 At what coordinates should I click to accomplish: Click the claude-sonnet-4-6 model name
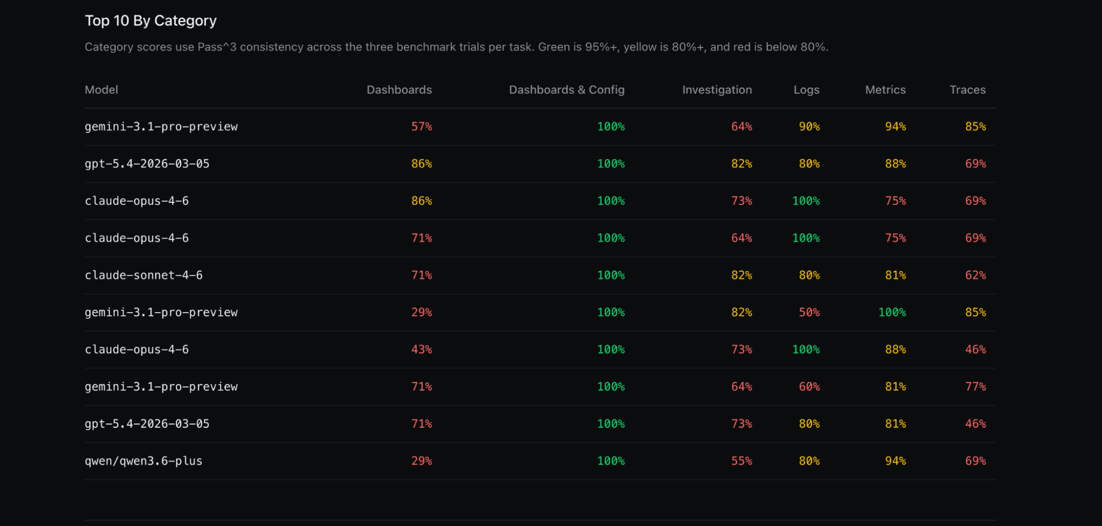[143, 275]
